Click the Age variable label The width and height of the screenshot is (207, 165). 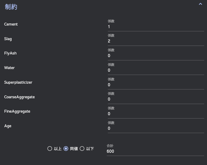(x=8, y=126)
